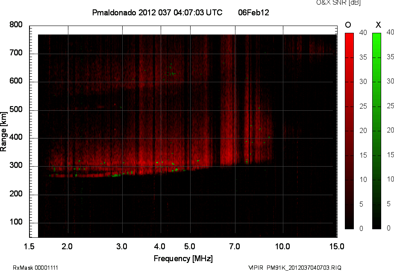Click the 10.0 frequency tick label

point(282,247)
